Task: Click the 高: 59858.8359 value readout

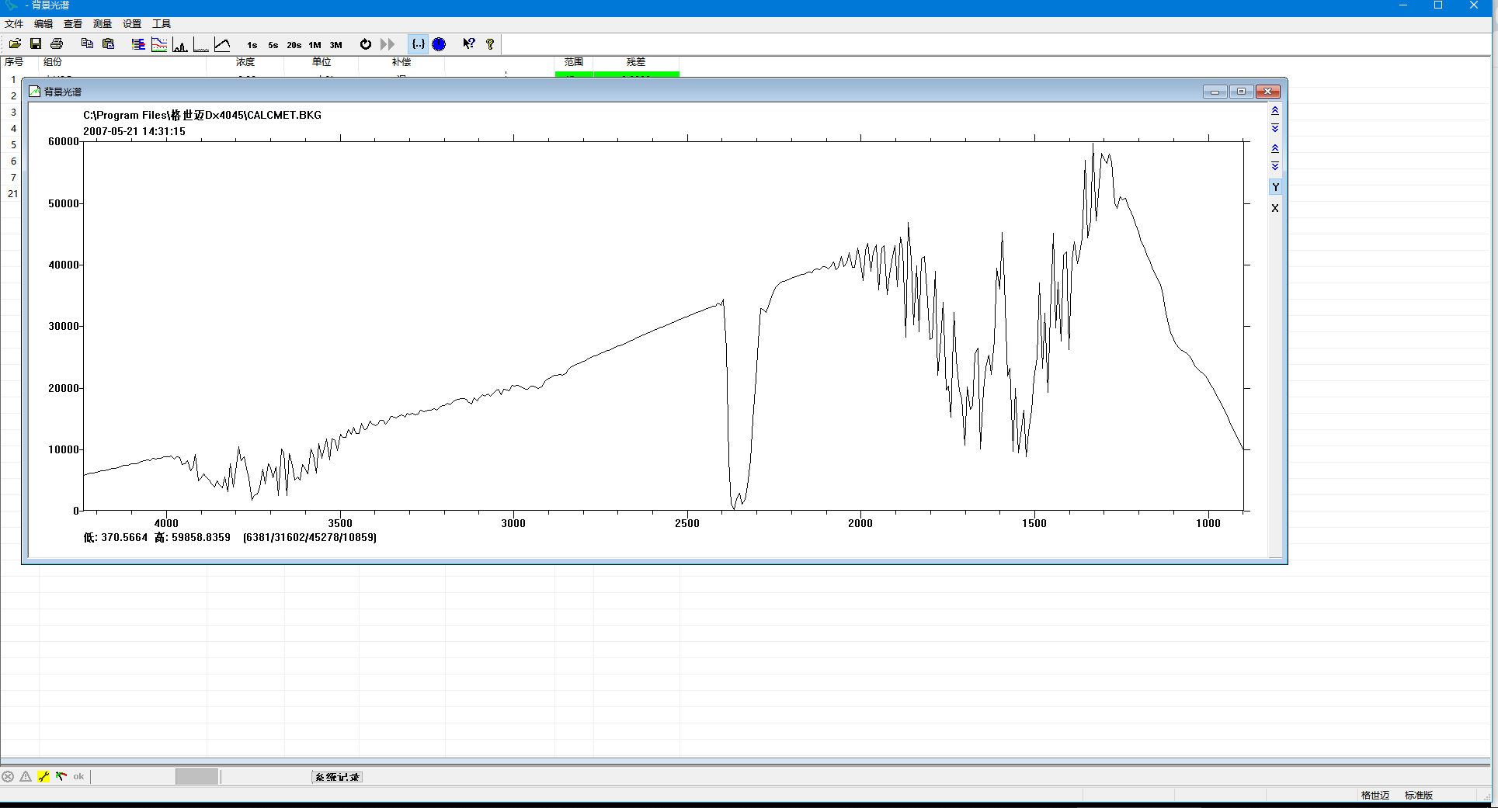Action: click(192, 537)
